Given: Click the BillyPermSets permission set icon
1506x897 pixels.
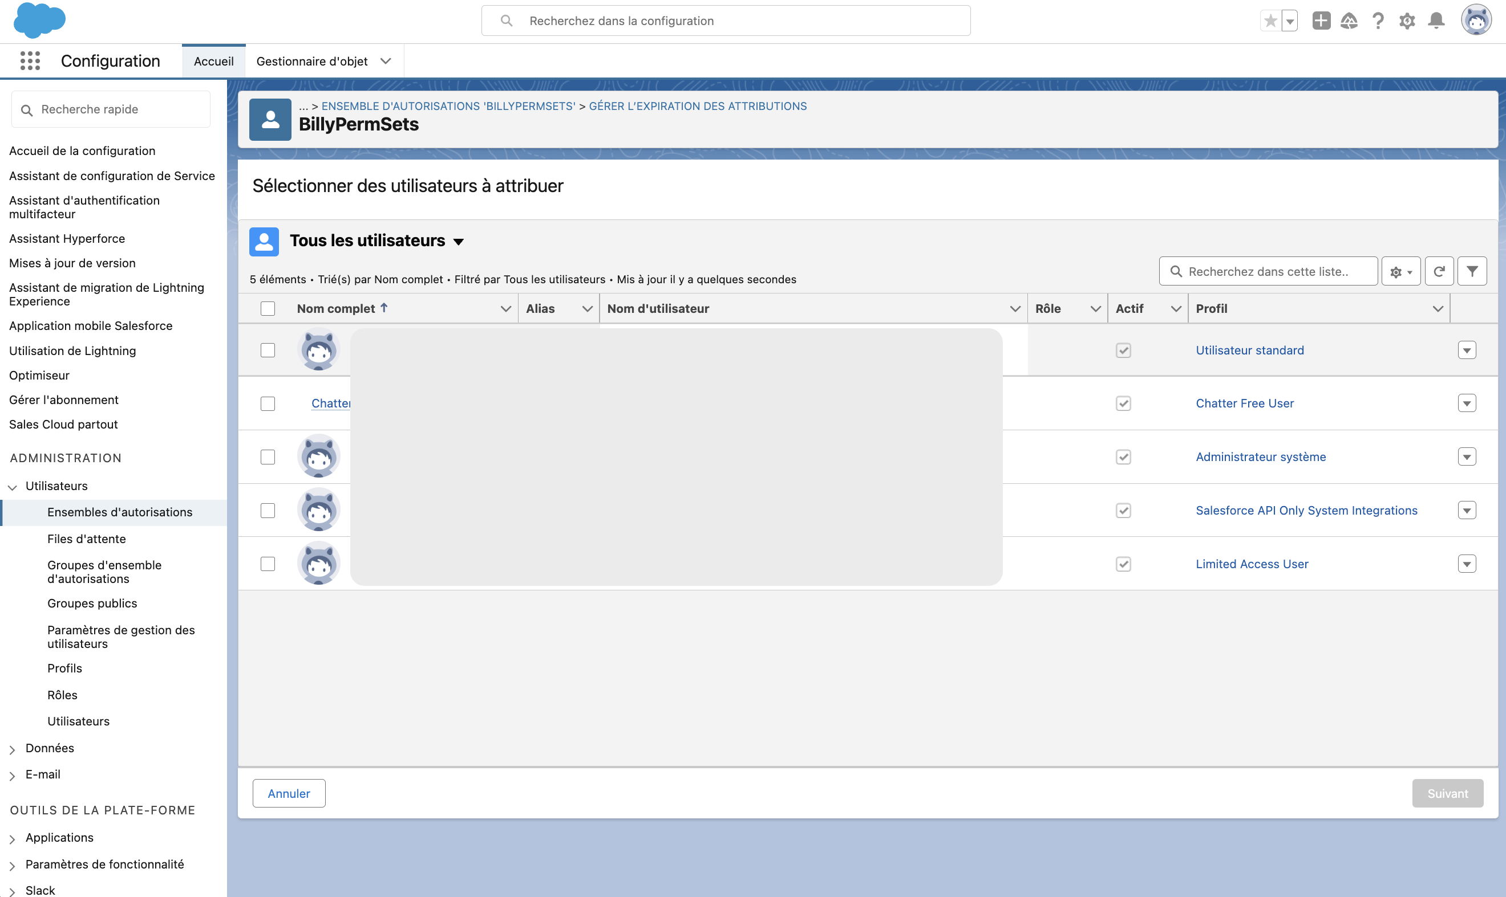Looking at the screenshot, I should coord(270,120).
